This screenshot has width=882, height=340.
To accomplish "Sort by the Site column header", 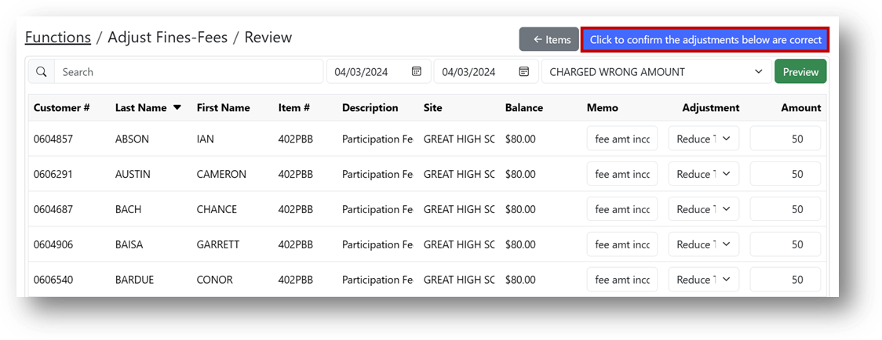I will (x=432, y=108).
